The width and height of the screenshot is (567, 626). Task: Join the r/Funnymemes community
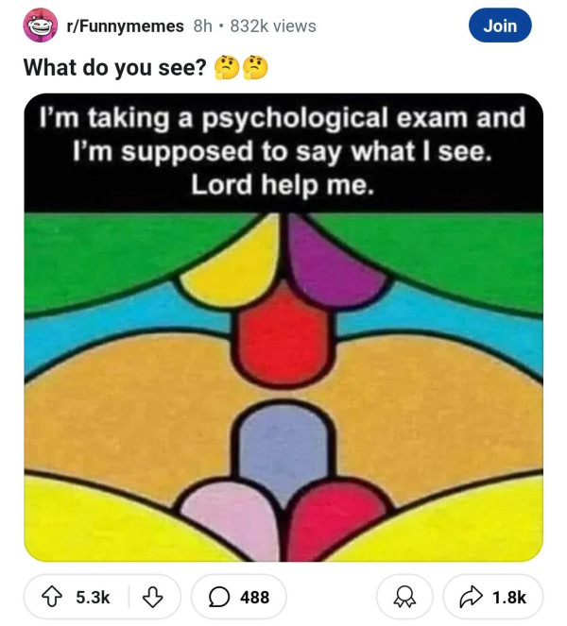(500, 26)
